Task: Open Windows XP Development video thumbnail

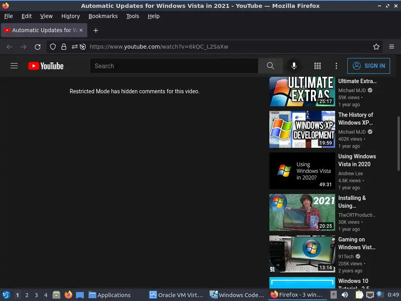Action: point(302,129)
